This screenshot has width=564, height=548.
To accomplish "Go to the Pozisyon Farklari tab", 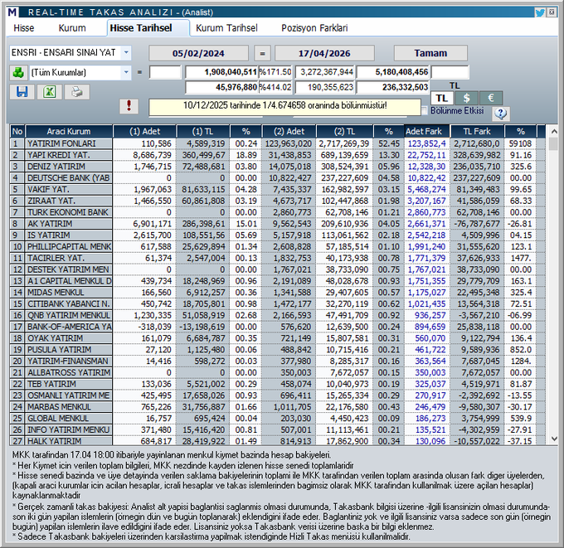I will tap(314, 28).
